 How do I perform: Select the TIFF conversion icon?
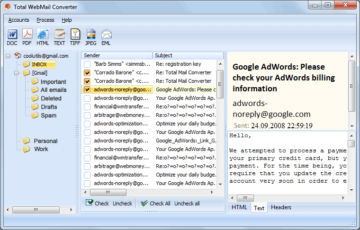point(75,37)
